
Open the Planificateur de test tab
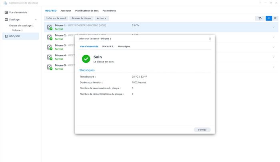[x=87, y=11]
